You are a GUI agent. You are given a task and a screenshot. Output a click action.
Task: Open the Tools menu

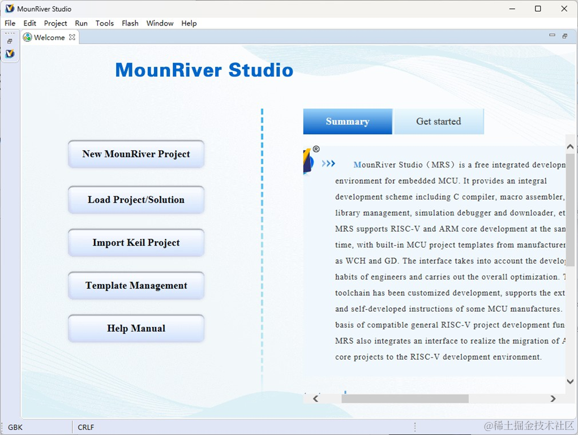pos(105,23)
